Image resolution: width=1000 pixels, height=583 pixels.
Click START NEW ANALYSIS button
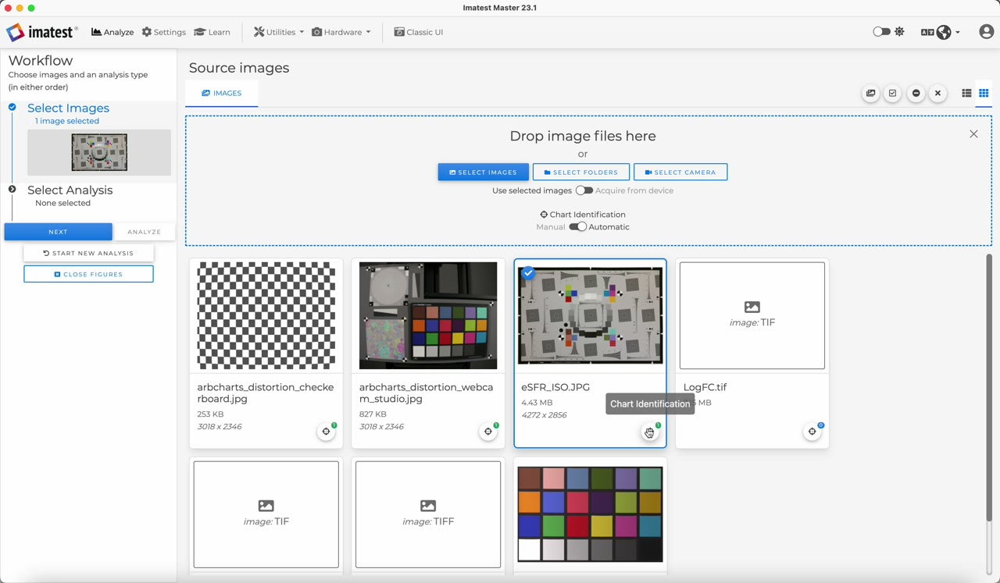[88, 253]
